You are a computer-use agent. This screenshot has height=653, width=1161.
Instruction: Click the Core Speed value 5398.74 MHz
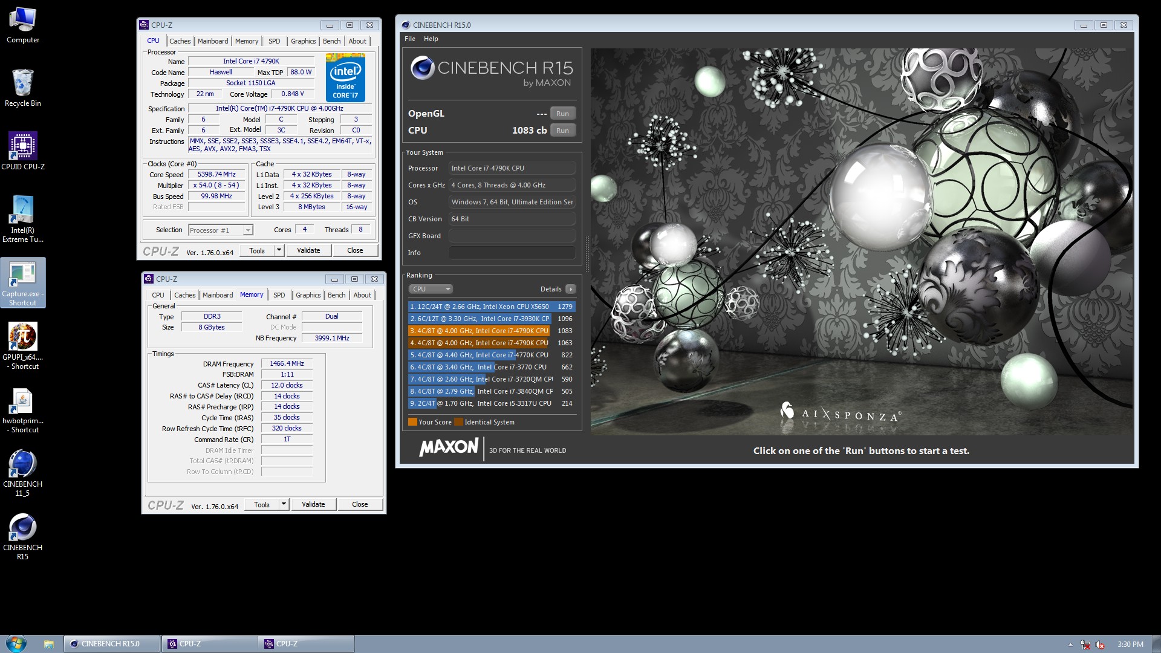tap(216, 174)
